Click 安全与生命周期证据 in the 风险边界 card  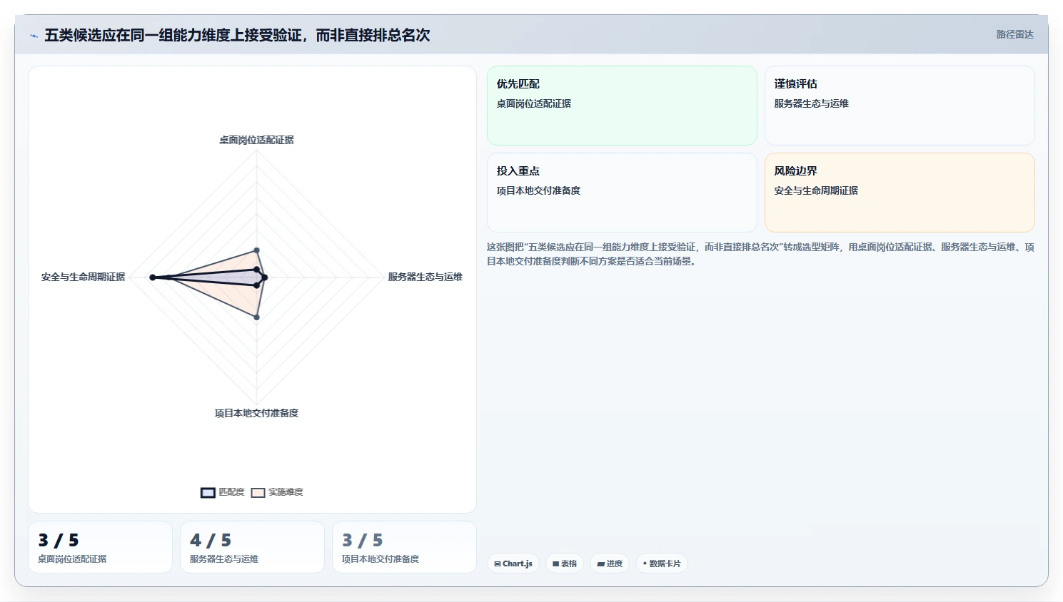click(x=816, y=190)
